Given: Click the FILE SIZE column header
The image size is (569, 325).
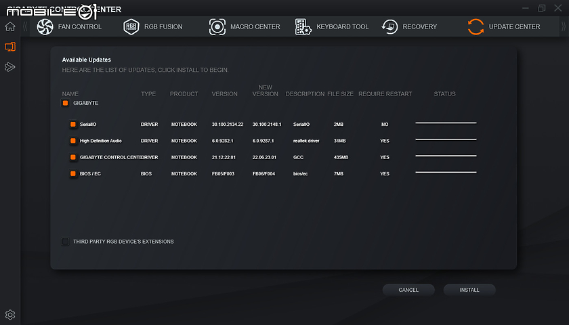Looking at the screenshot, I should 340,93.
